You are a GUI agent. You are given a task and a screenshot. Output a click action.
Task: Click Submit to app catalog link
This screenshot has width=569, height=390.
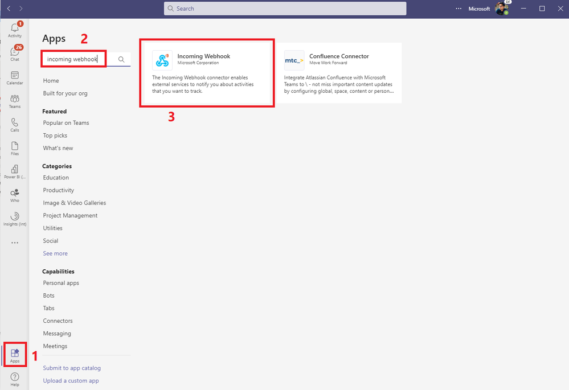coord(72,368)
